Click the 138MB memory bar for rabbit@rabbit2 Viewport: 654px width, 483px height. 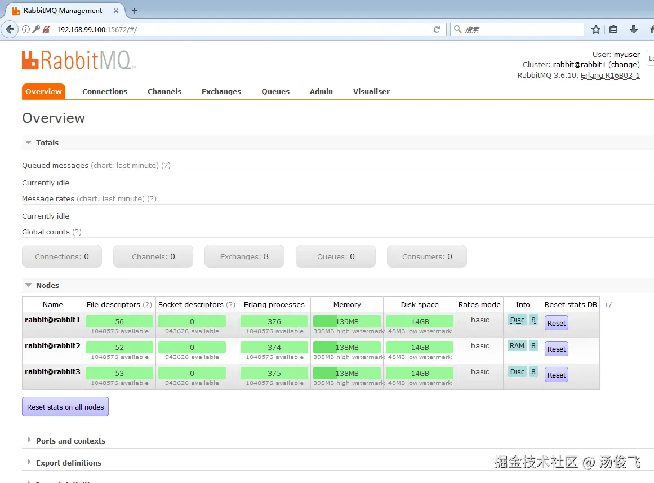(x=347, y=347)
